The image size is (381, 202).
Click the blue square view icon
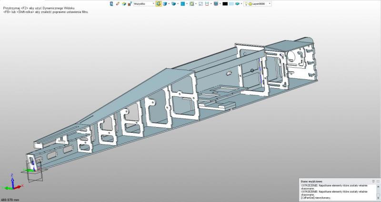point(182,3)
